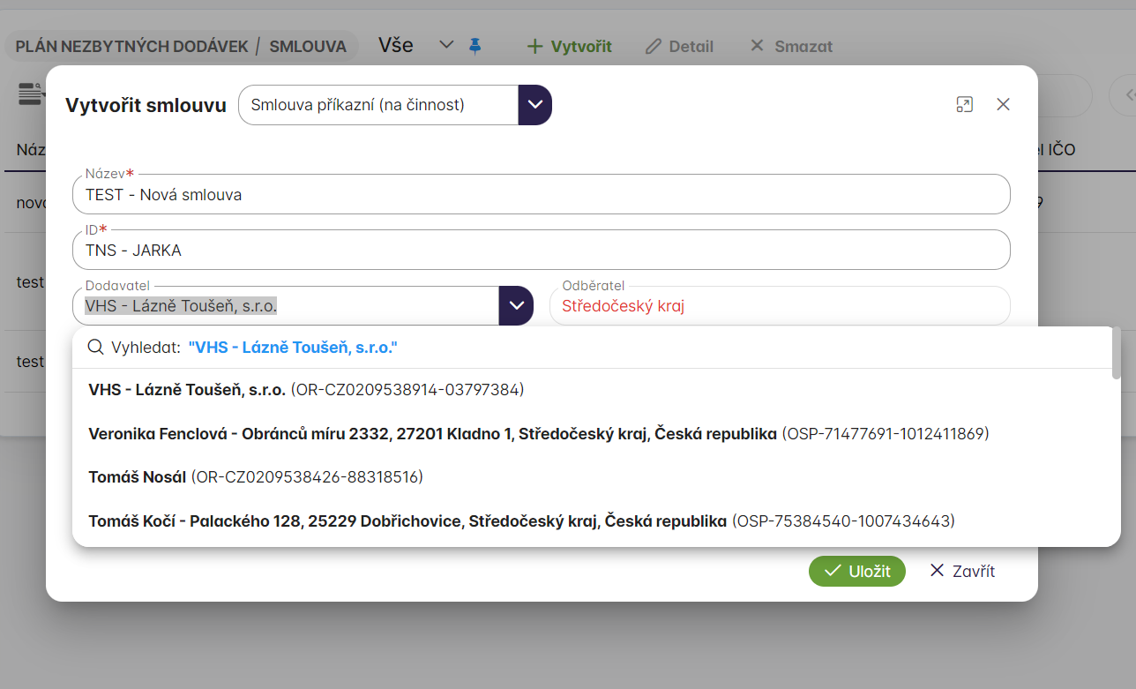Click search magnifier icon in dropdown

[95, 348]
